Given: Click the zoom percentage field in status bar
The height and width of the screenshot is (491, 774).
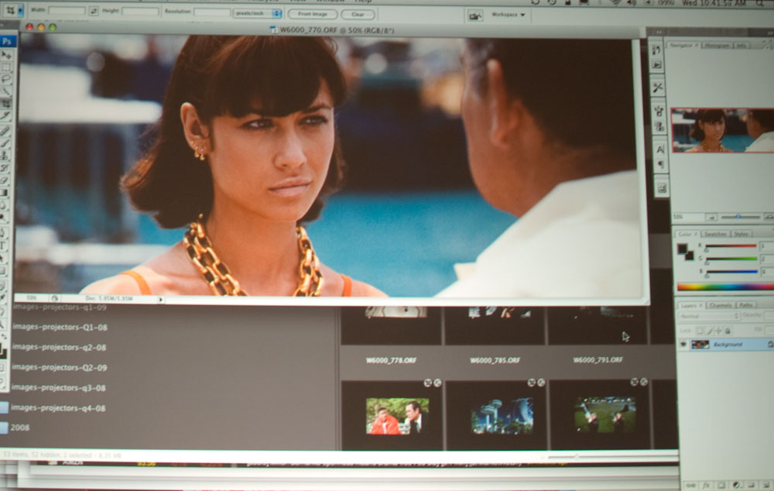Looking at the screenshot, I should (x=32, y=298).
